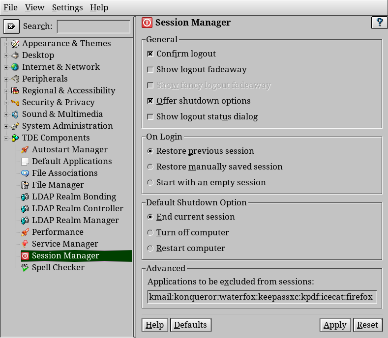
Task: Click the Apply button
Action: click(x=335, y=325)
